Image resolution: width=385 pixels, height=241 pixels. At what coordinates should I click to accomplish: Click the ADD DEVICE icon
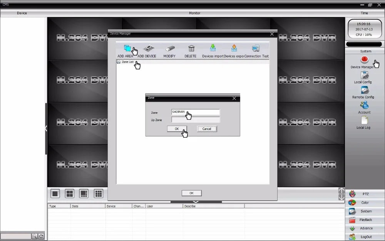[149, 48]
